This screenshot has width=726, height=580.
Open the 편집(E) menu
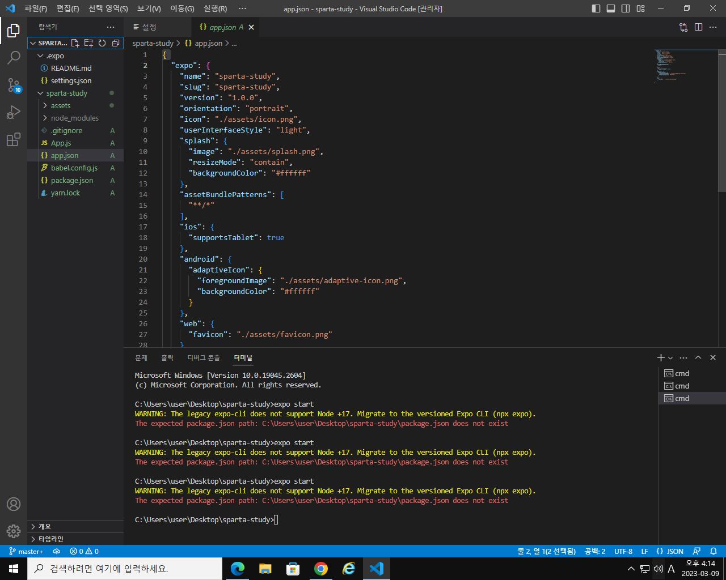pos(67,8)
